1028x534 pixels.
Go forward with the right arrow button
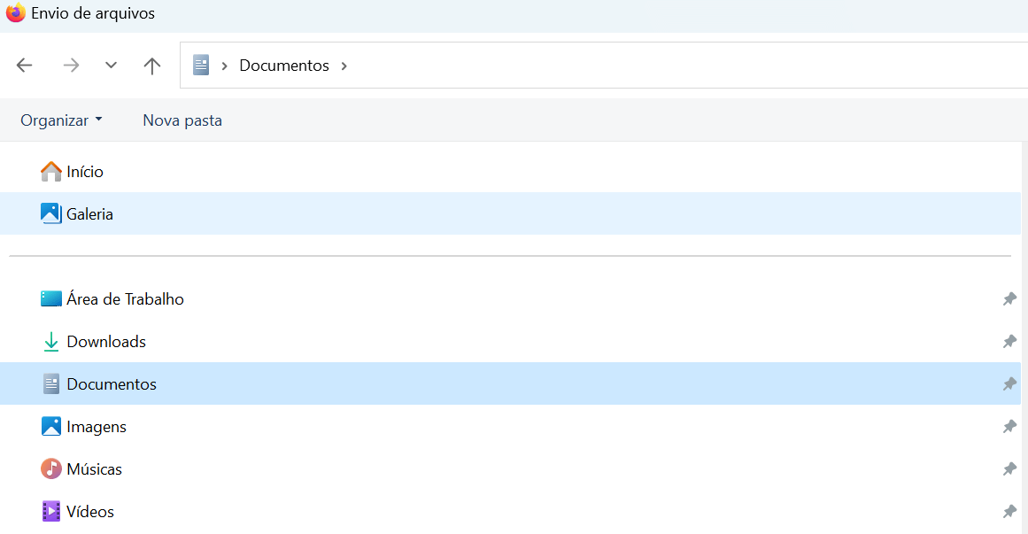pos(71,65)
